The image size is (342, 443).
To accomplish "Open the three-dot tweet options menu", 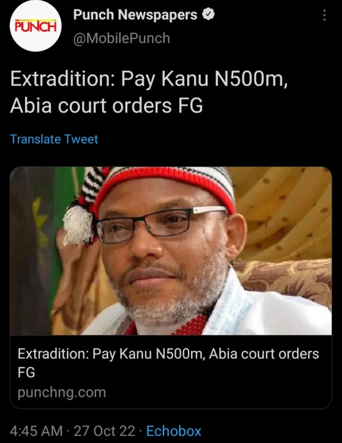I will pos(324,15).
